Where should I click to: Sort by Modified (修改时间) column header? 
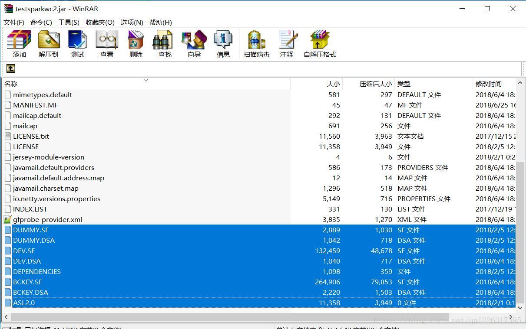(494, 84)
